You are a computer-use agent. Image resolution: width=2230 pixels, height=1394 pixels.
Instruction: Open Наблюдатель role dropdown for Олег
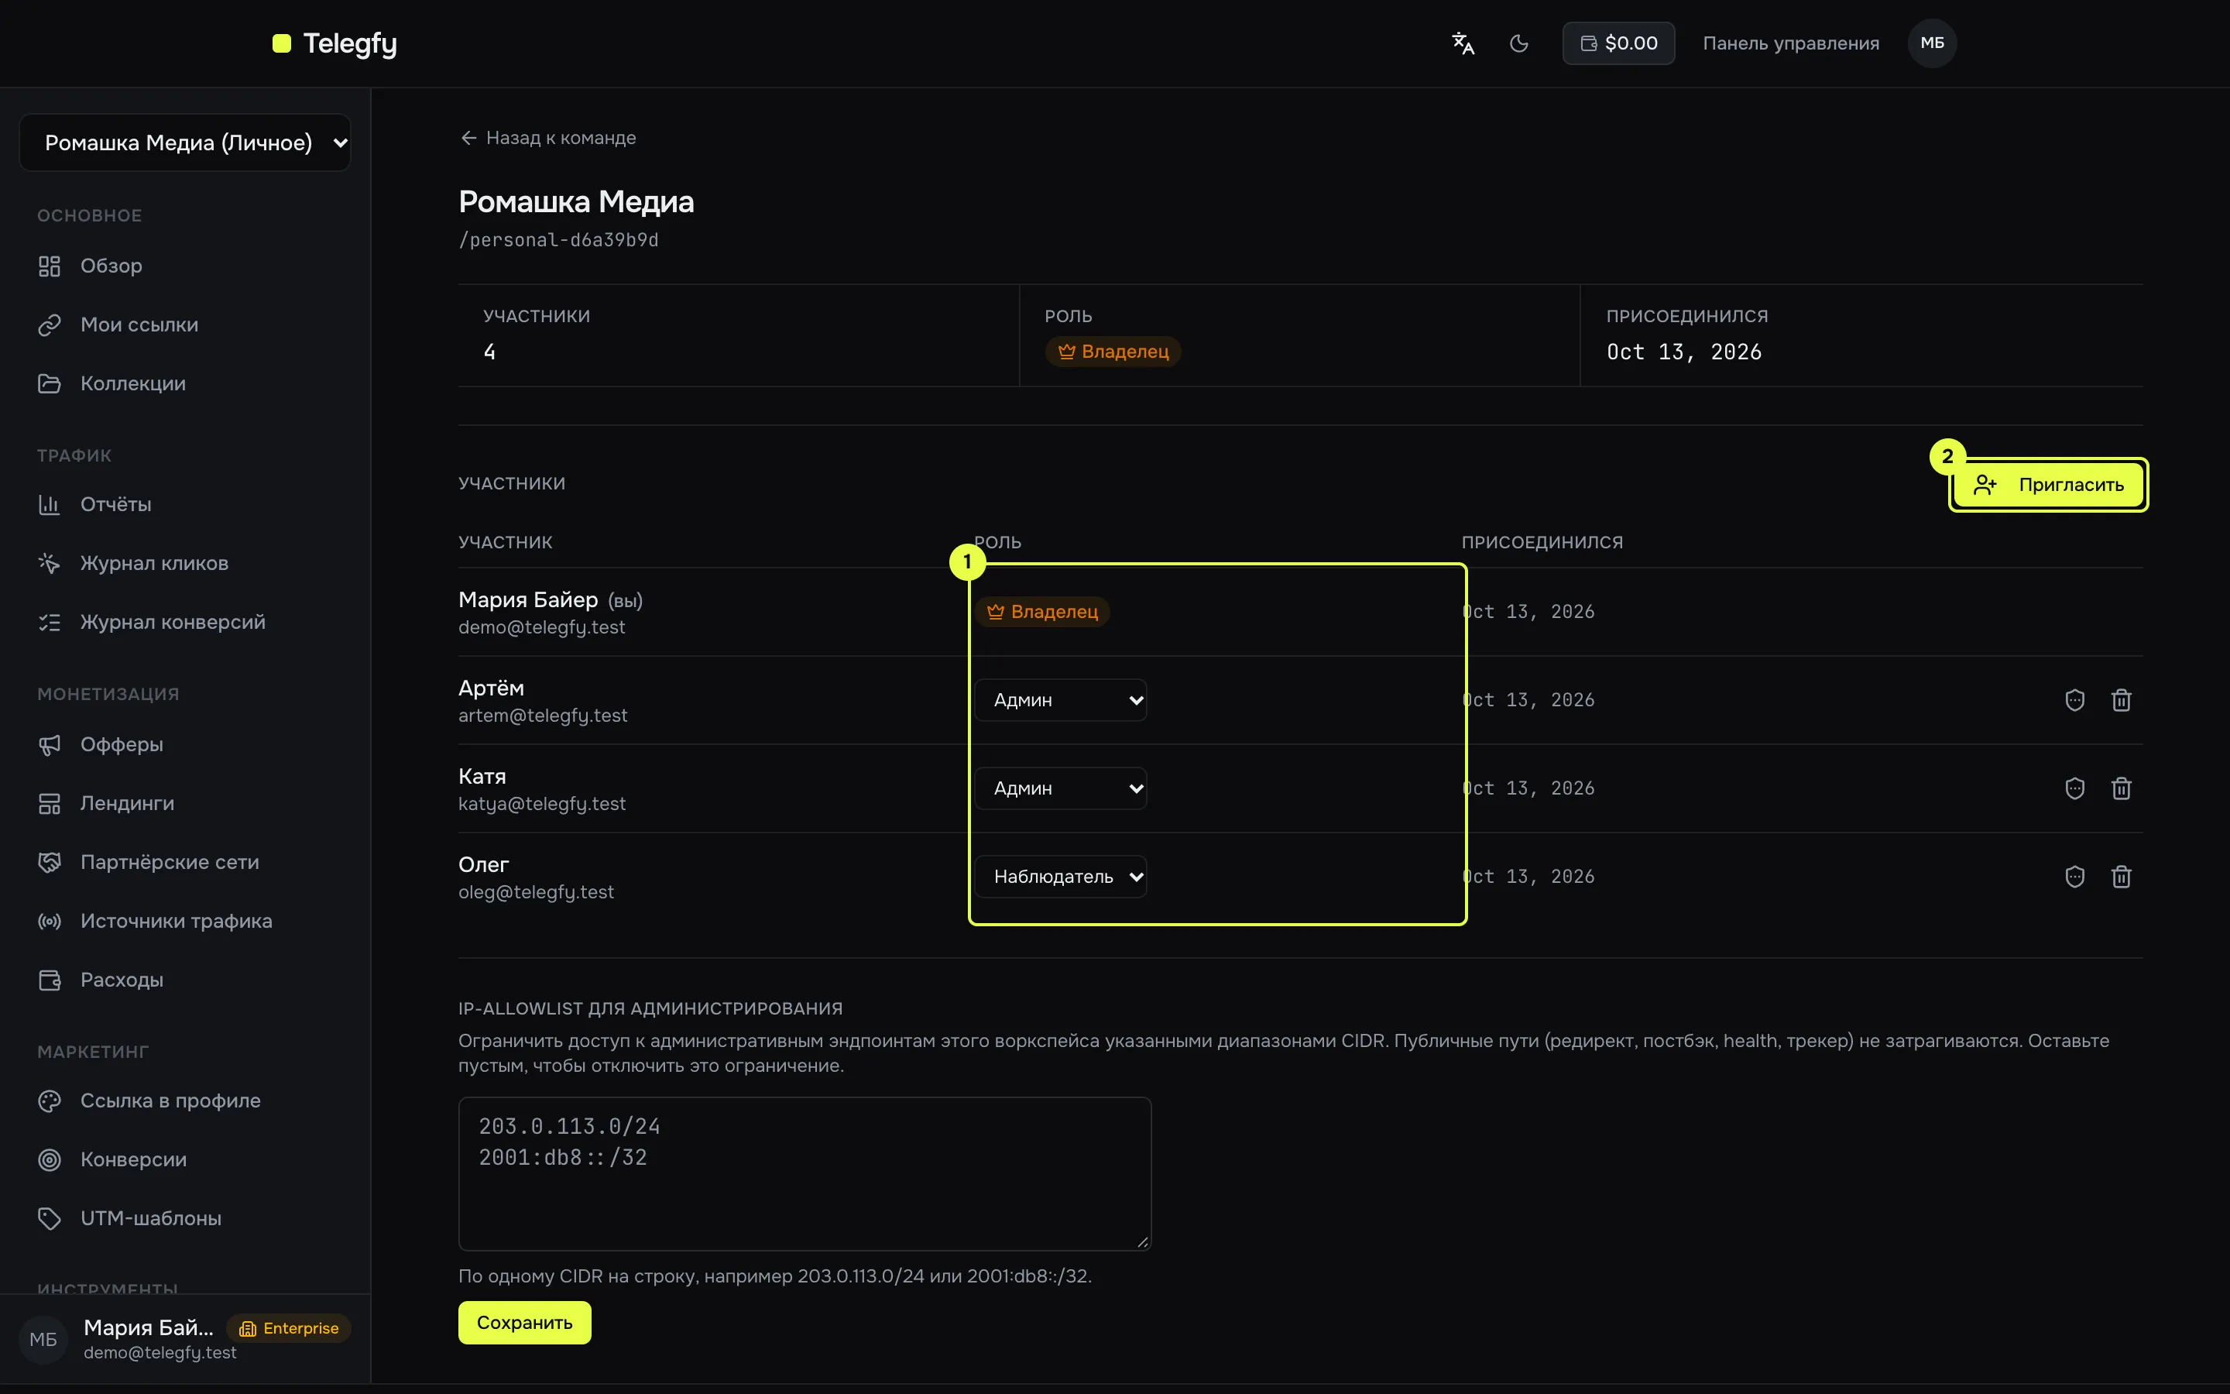click(1061, 877)
